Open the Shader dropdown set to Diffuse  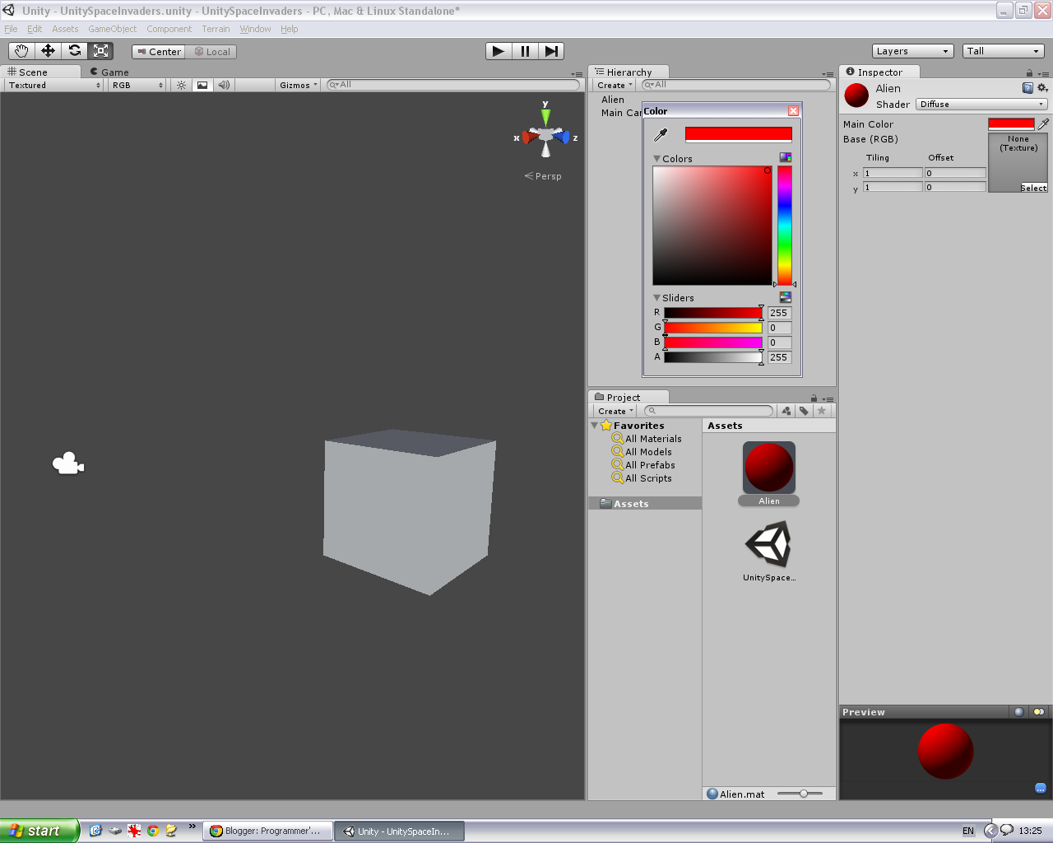click(x=981, y=104)
